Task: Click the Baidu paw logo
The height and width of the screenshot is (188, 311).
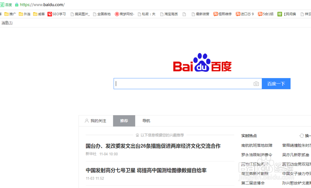Action: (x=202, y=63)
